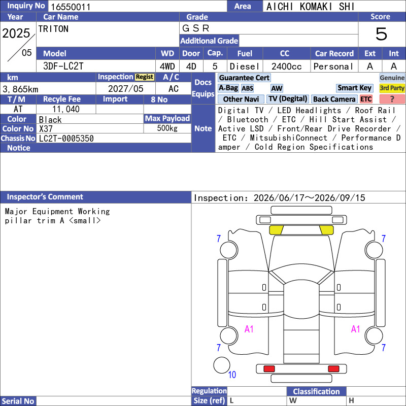This screenshot has height=406, width=406.
Task: Click the Smart Key badge
Action: [354, 88]
